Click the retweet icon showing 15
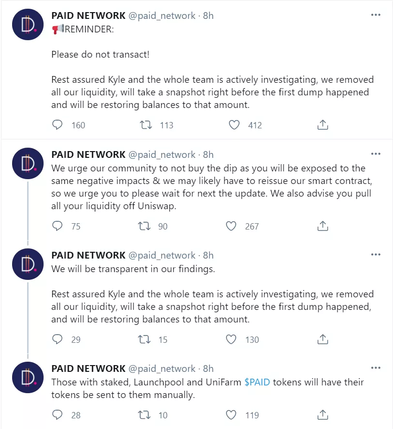393x429 pixels. 144,339
